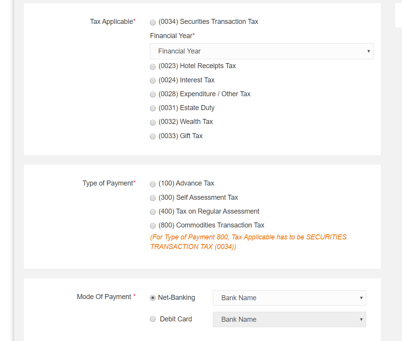This screenshot has height=341, width=402.
Task: Click the Financial Year dropdown arrow
Action: [x=368, y=51]
